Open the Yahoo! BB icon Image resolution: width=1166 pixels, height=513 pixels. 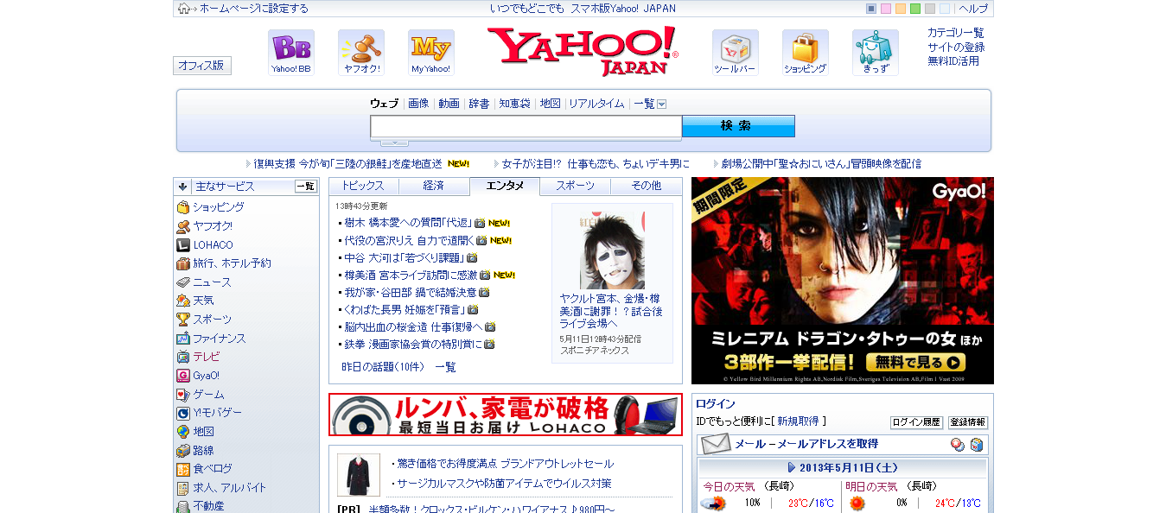tap(291, 53)
